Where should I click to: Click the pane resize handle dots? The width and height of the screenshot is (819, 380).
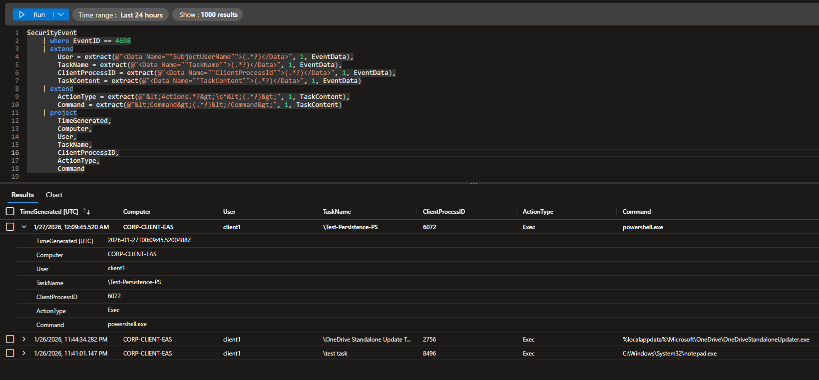coord(473,183)
